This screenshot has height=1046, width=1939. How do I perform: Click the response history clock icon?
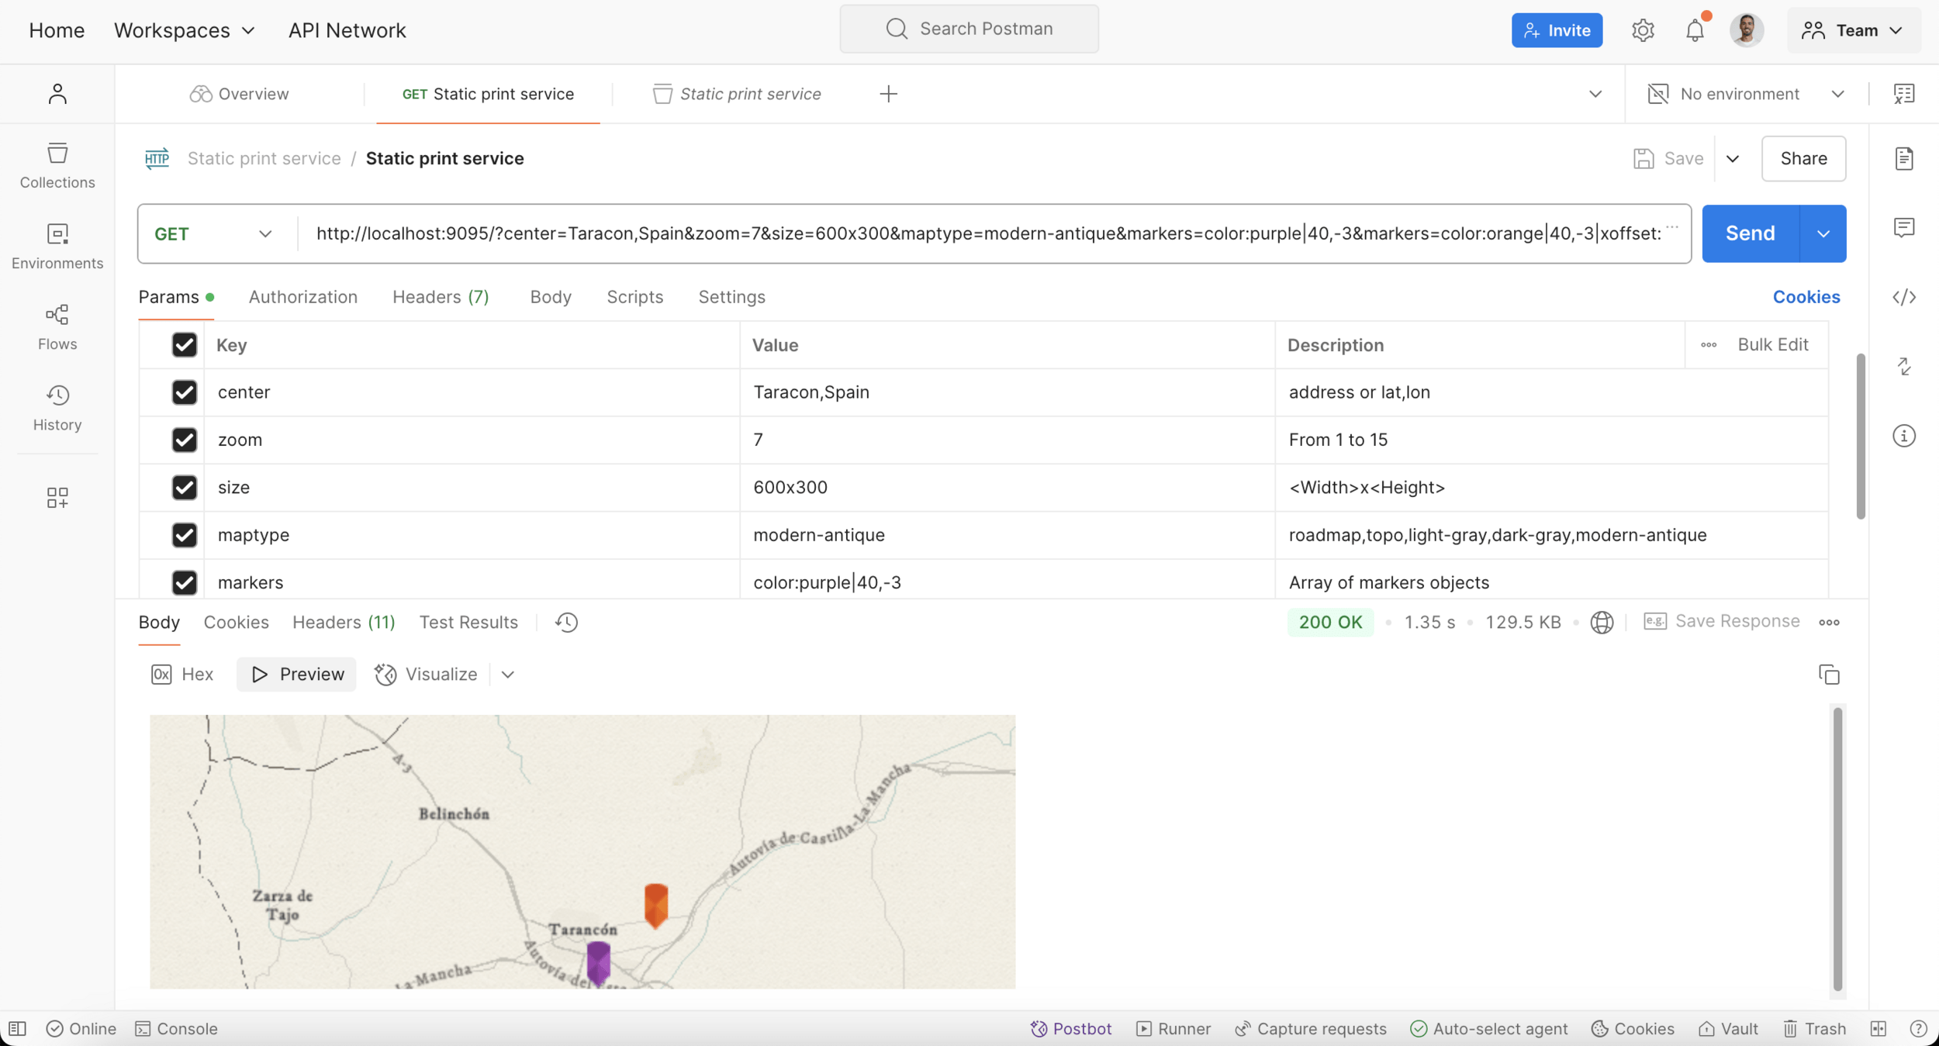click(566, 623)
